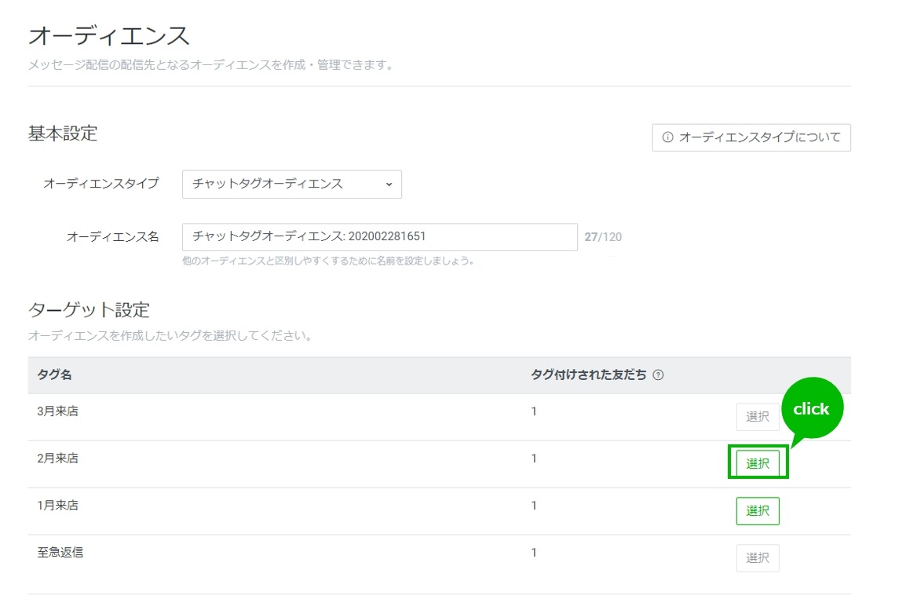Select the 3月来店 tag name

click(58, 411)
